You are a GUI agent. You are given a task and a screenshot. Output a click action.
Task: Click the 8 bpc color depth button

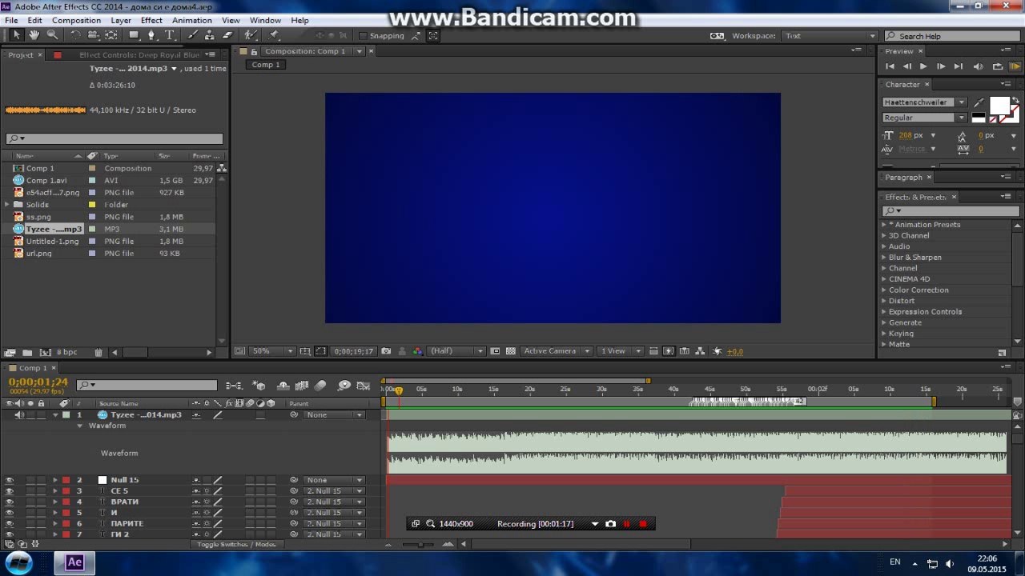tap(67, 352)
